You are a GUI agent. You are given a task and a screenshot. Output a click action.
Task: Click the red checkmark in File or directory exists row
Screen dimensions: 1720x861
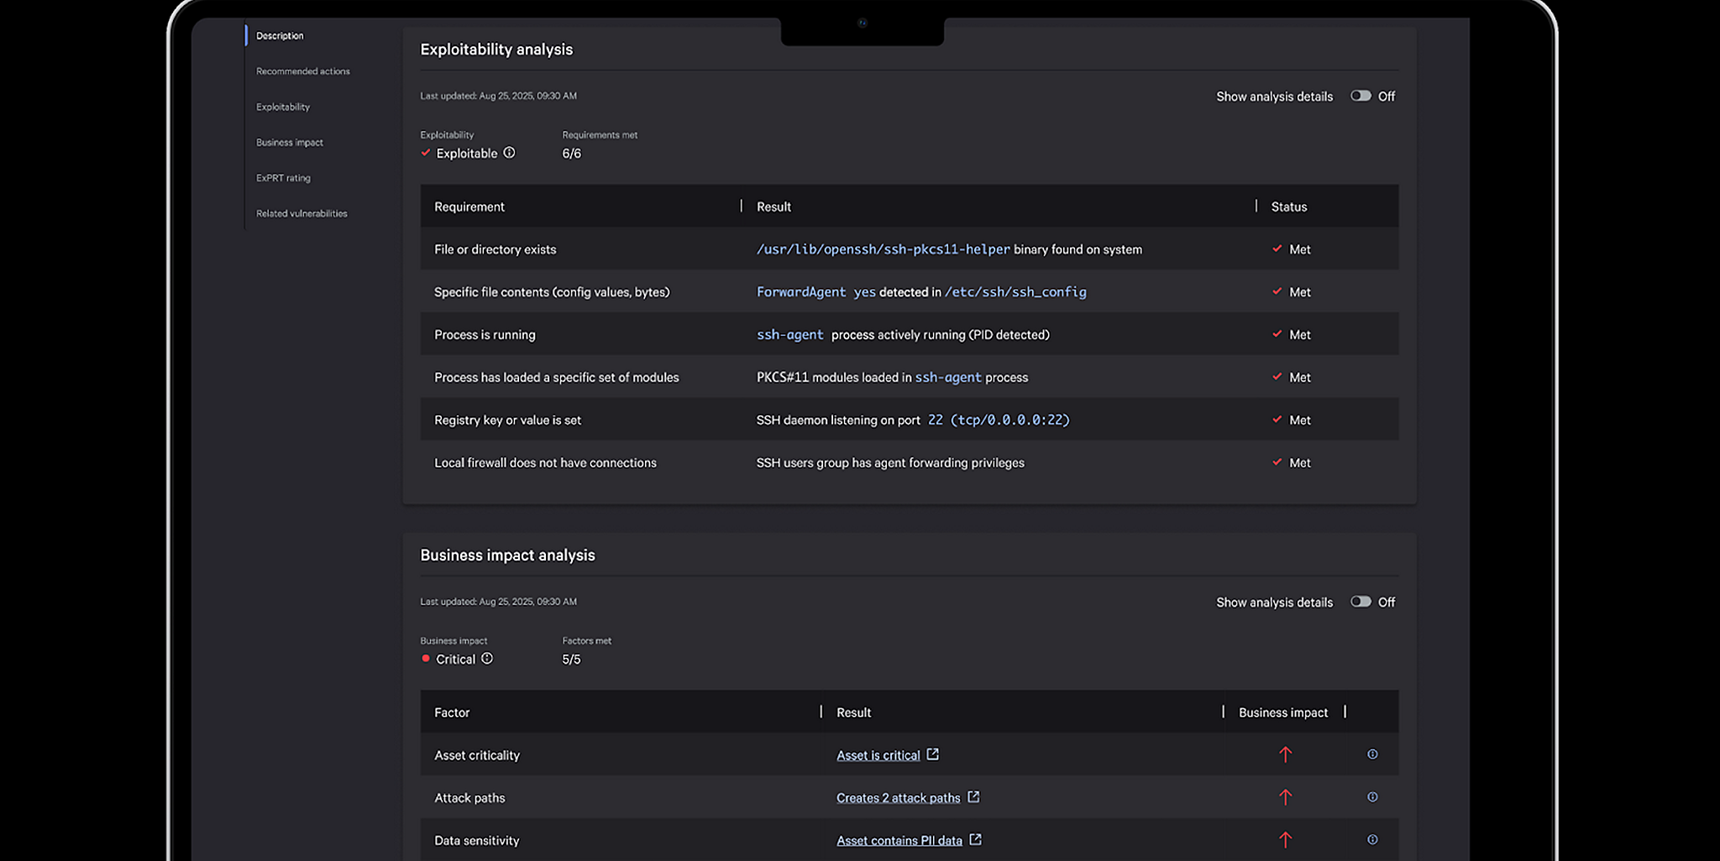[1277, 248]
